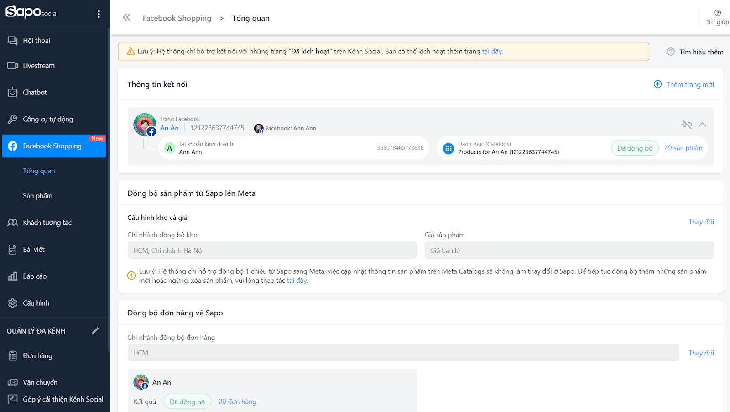Collapse the An An connection card chevron
730x412 pixels.
[x=702, y=125]
